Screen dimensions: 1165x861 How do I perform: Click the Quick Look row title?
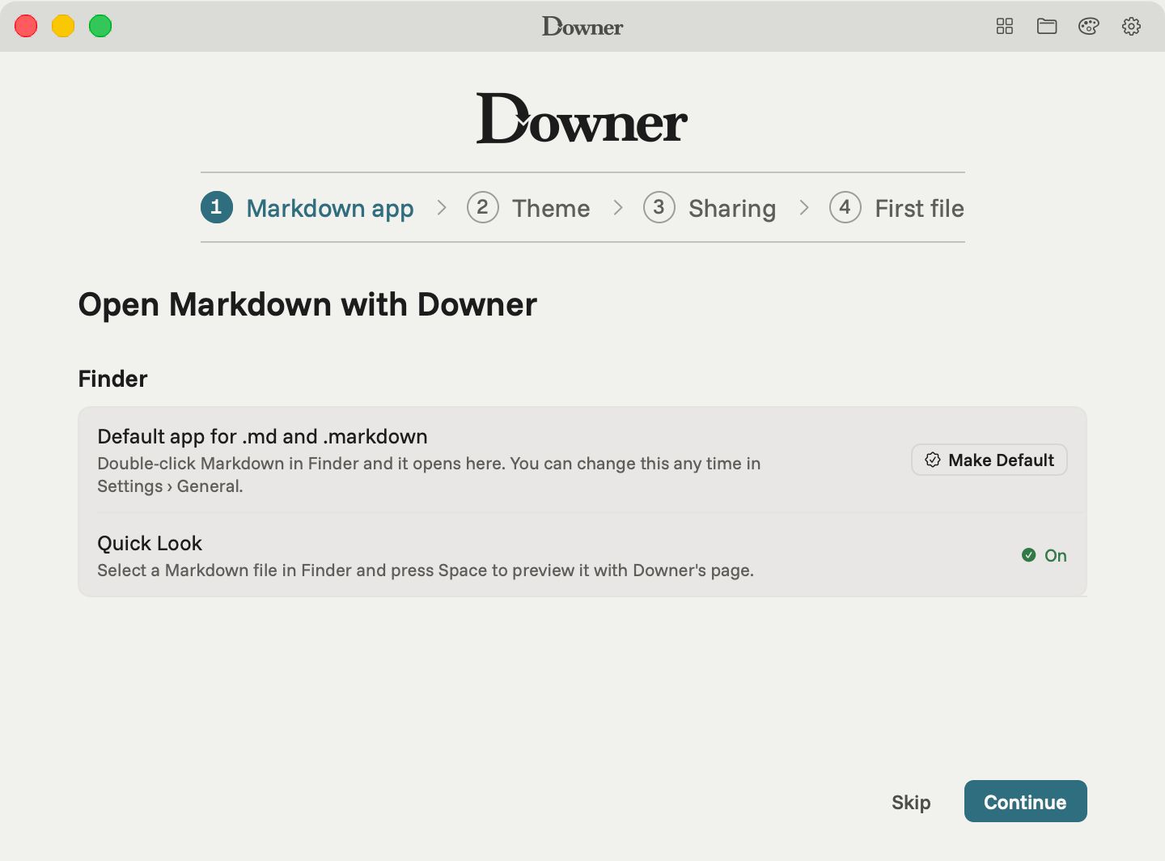coord(150,543)
